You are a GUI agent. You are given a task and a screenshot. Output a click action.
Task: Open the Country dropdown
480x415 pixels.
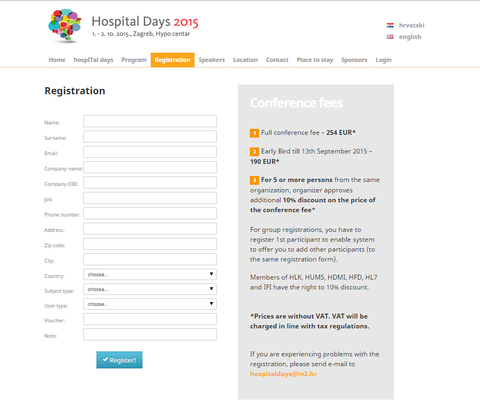pos(150,275)
